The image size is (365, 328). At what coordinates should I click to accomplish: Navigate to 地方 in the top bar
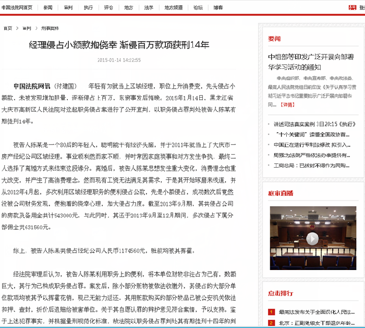tap(128, 8)
